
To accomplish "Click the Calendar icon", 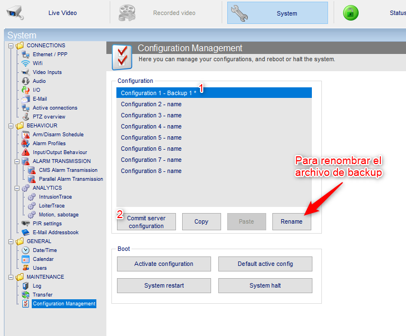I will pos(26,259).
